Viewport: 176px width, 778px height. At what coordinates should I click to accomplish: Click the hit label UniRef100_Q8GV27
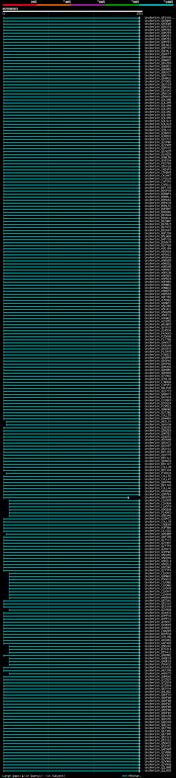click(158, 73)
